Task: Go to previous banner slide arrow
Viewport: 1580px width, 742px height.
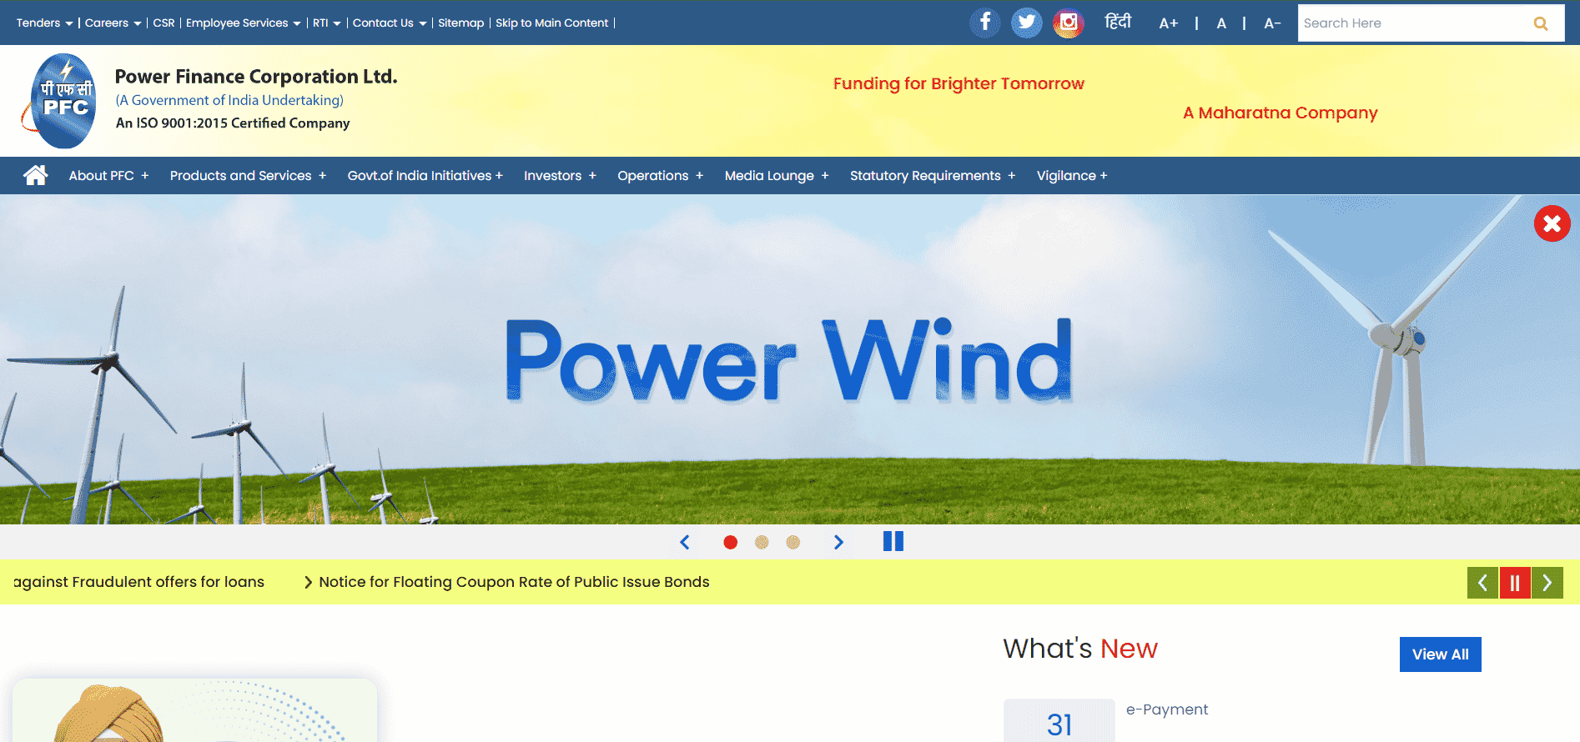Action: (685, 542)
